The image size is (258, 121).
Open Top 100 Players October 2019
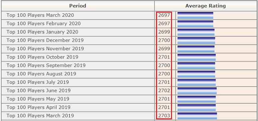tap(42, 57)
